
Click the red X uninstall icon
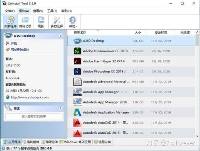(8, 43)
